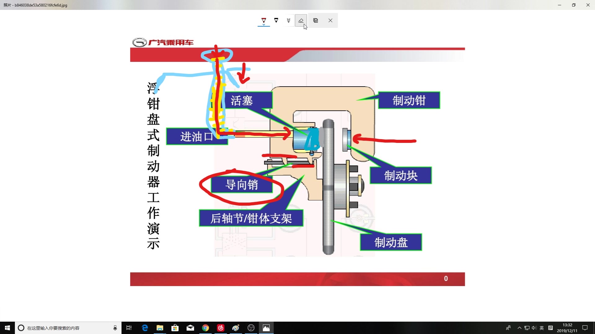Select the eraser tool in the toolbar
The image size is (595, 334).
click(301, 20)
